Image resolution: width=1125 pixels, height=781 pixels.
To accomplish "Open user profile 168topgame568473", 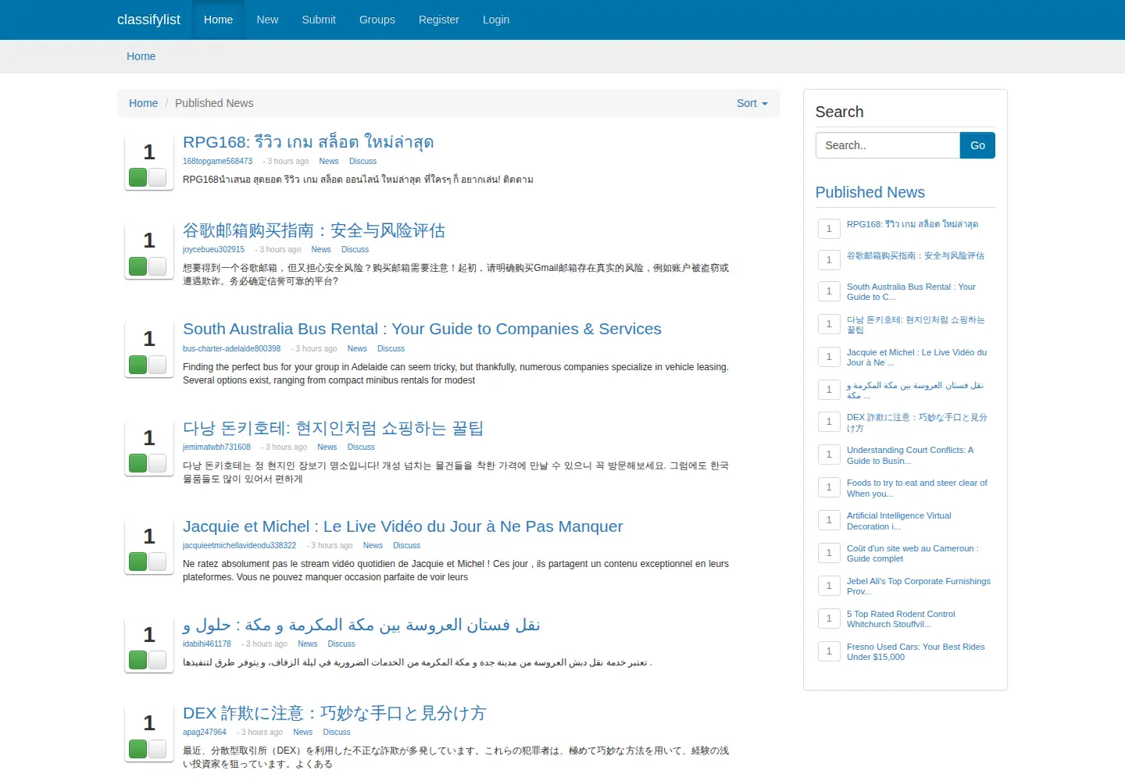I will [218, 162].
